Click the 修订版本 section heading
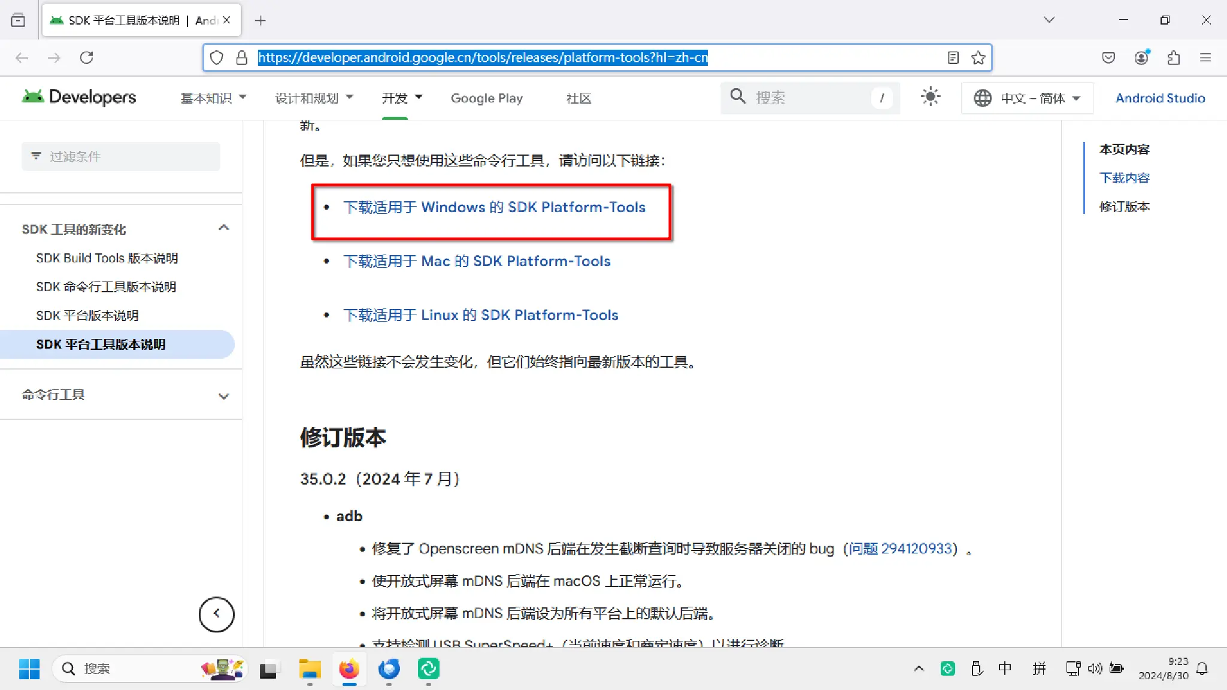This screenshot has width=1227, height=690. coord(343,438)
